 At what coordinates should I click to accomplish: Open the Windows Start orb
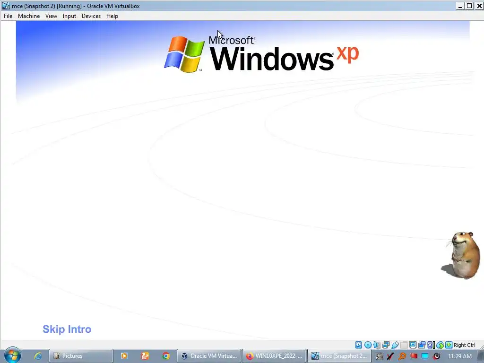pos(13,355)
